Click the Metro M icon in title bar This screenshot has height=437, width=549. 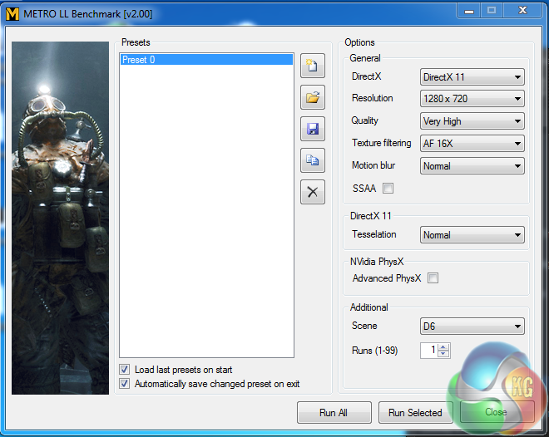[12, 13]
